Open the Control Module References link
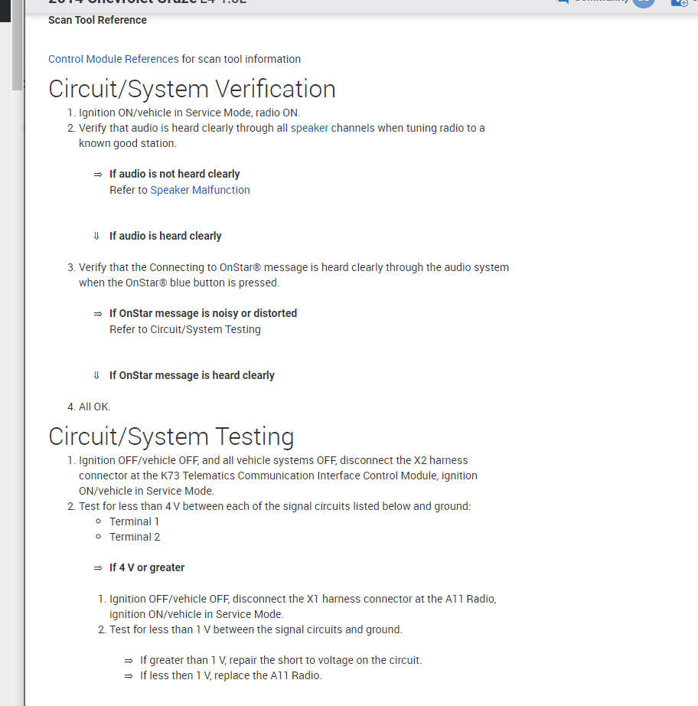The width and height of the screenshot is (698, 706). click(x=113, y=59)
